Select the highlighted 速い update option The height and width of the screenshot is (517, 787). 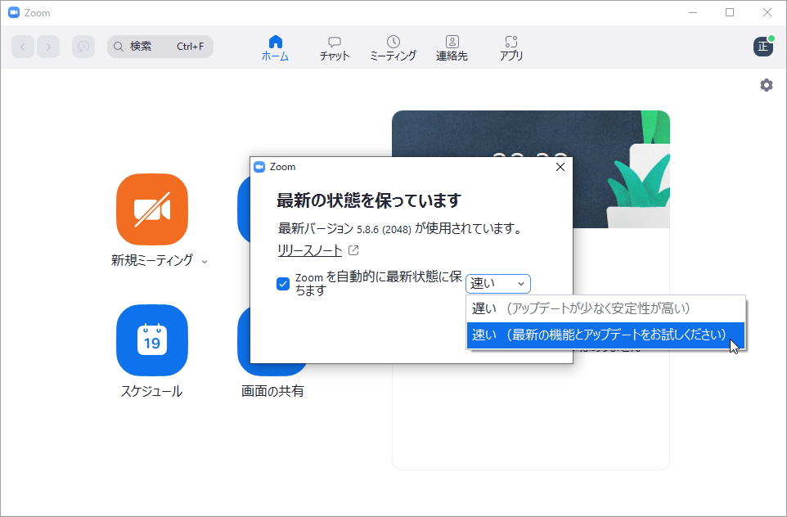(x=606, y=335)
